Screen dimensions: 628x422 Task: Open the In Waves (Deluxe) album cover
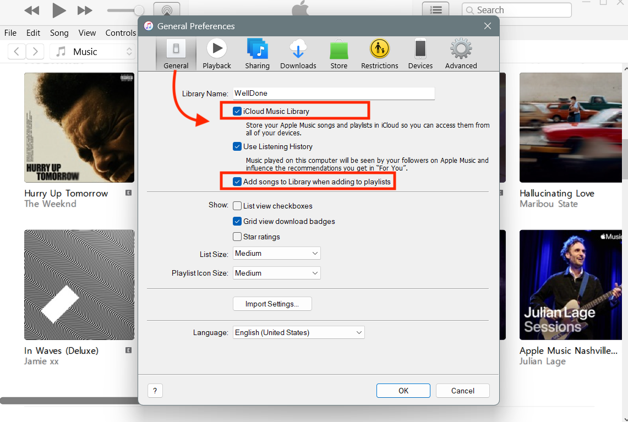(x=79, y=284)
